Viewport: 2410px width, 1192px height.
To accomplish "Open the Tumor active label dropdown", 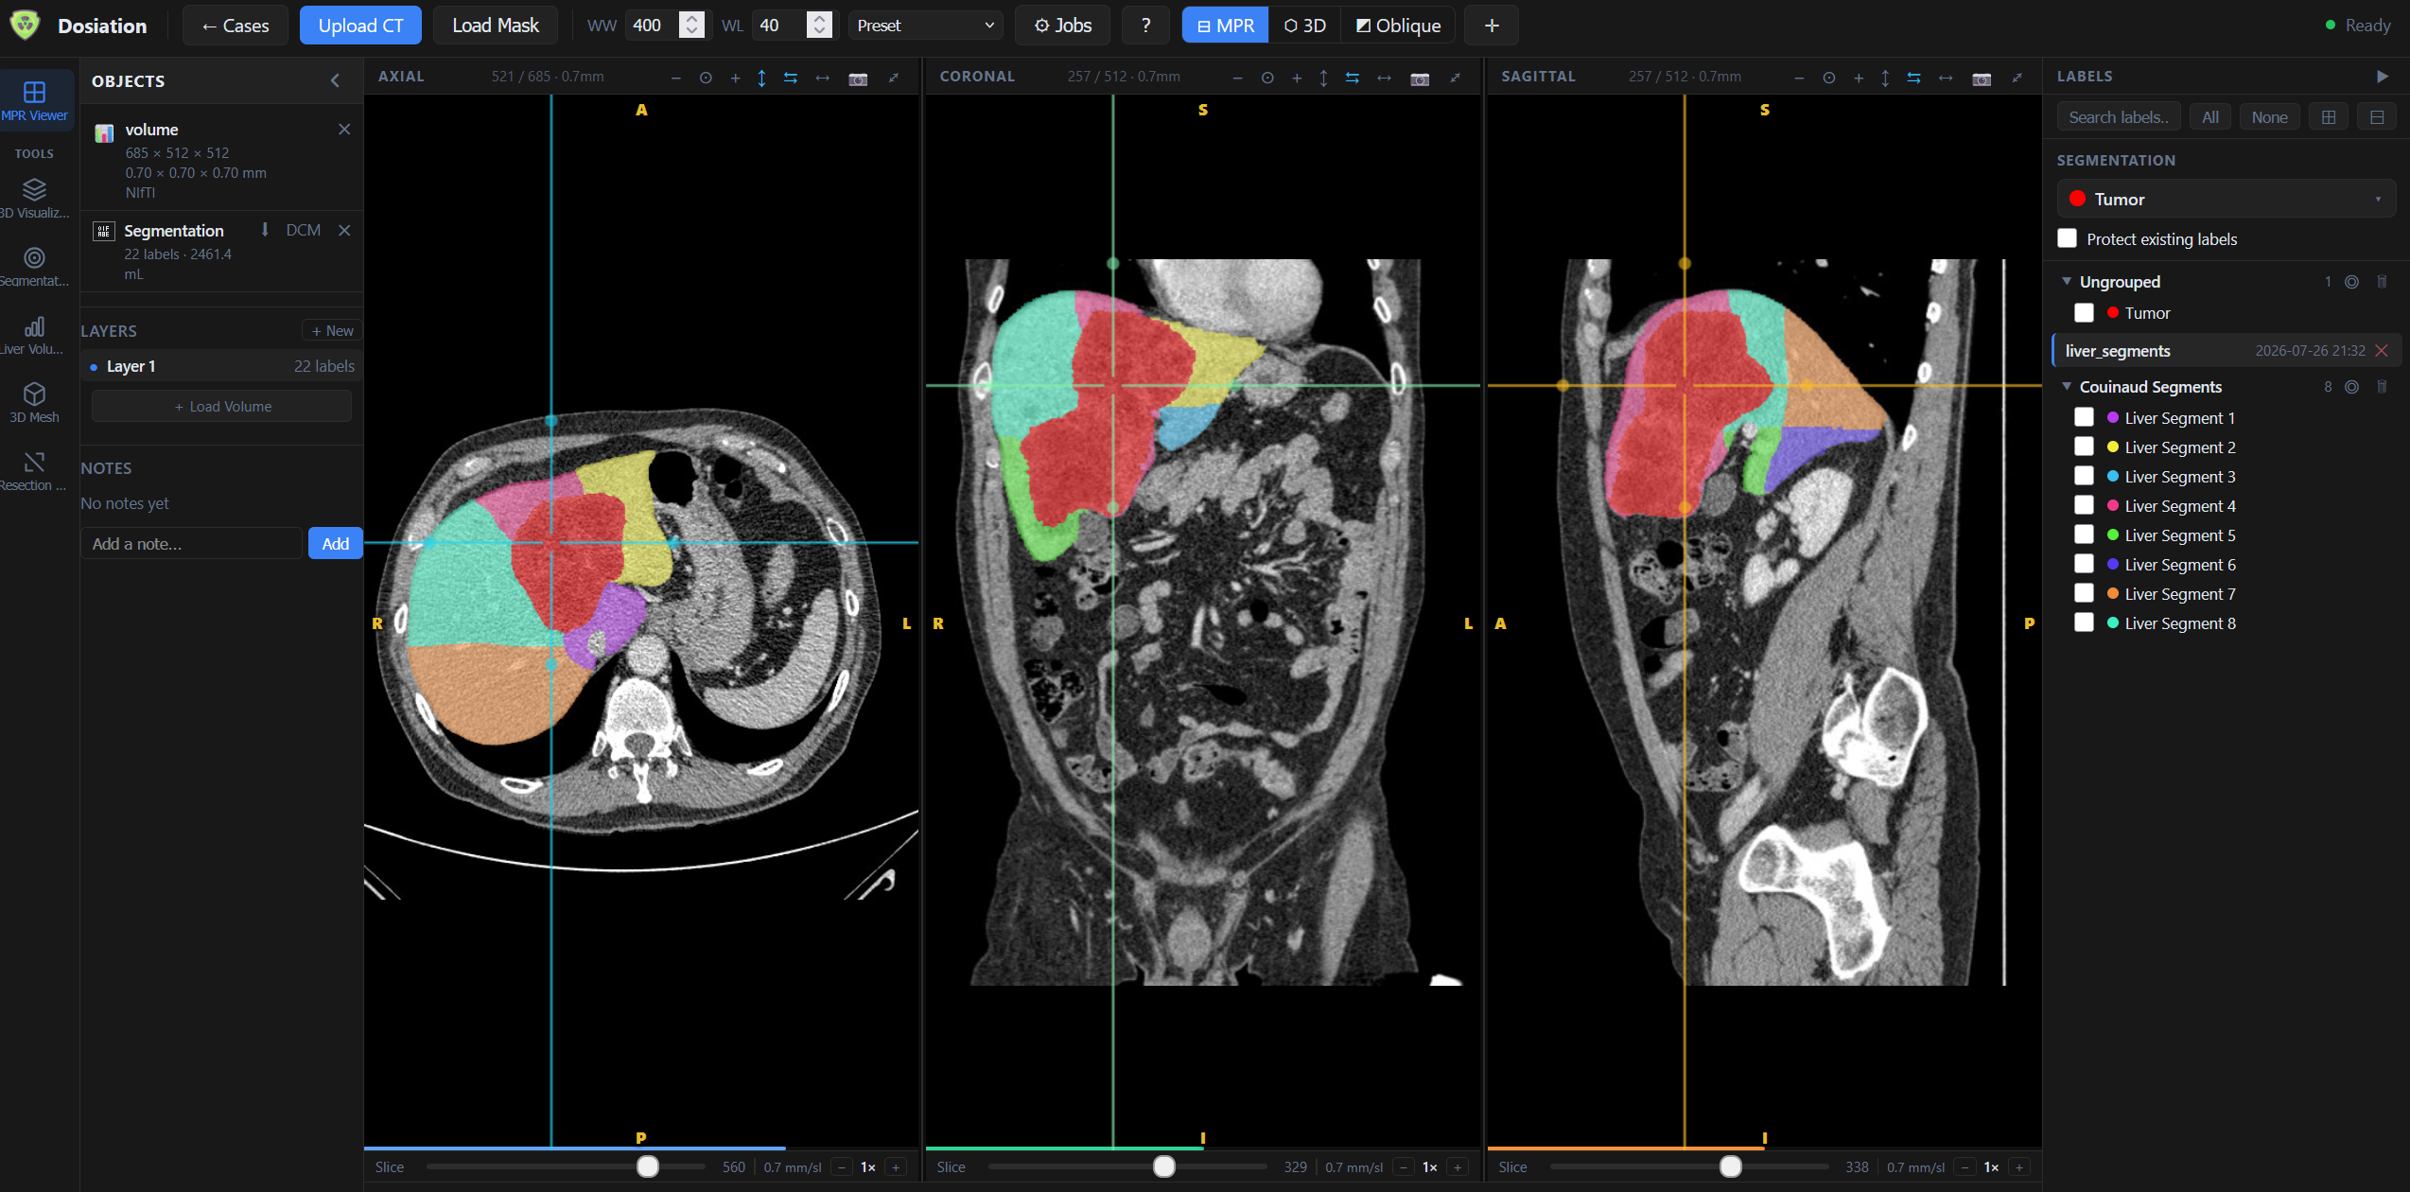I will click(2226, 200).
